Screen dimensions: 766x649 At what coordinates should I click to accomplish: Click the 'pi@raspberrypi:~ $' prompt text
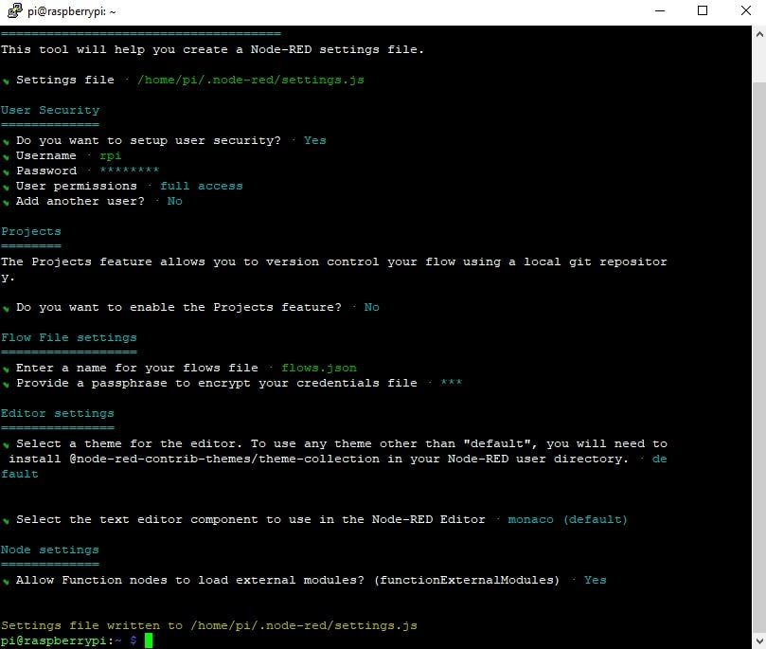pyautogui.click(x=69, y=640)
